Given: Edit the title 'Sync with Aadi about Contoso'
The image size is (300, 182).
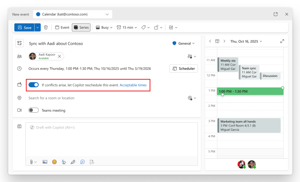Looking at the screenshot, I should pyautogui.click(x=56, y=43).
